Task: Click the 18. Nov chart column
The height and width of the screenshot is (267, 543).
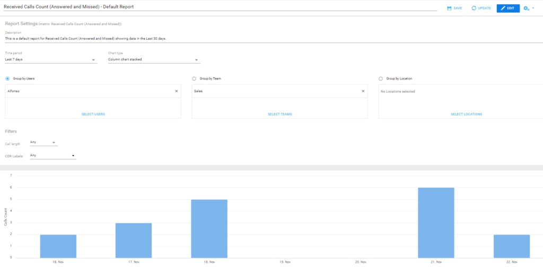Action: 209,228
